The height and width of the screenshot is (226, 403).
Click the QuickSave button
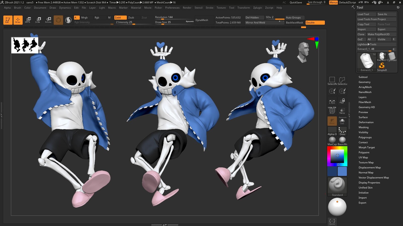(x=296, y=3)
